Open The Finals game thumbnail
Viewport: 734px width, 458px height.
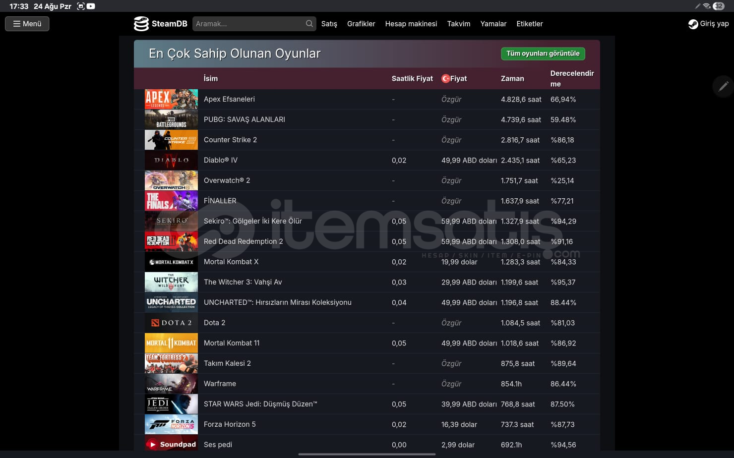tap(171, 201)
